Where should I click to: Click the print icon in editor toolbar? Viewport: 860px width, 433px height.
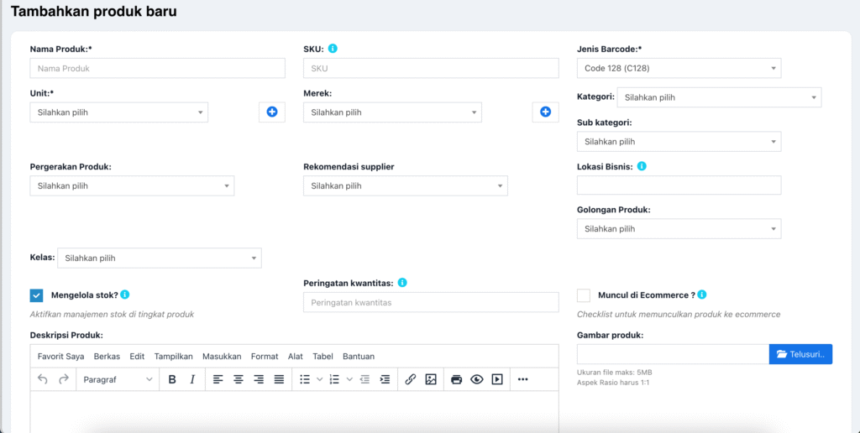click(457, 379)
